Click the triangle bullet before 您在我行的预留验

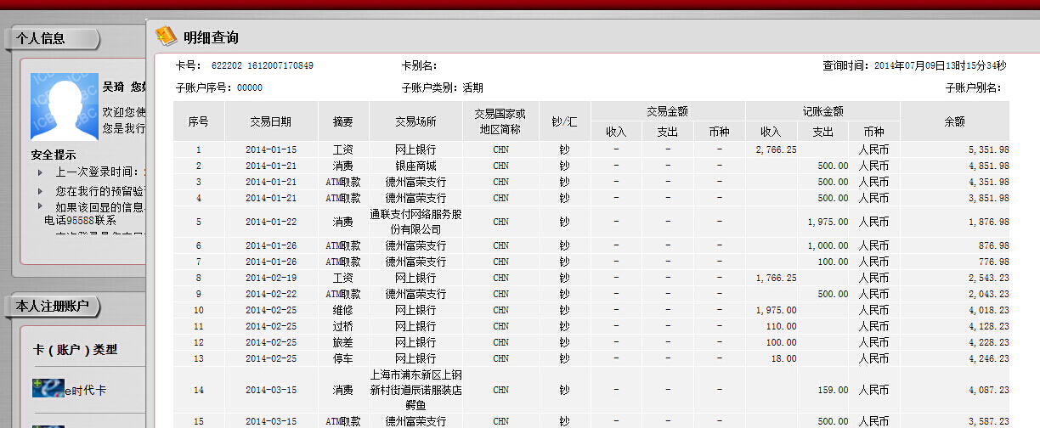tap(40, 191)
